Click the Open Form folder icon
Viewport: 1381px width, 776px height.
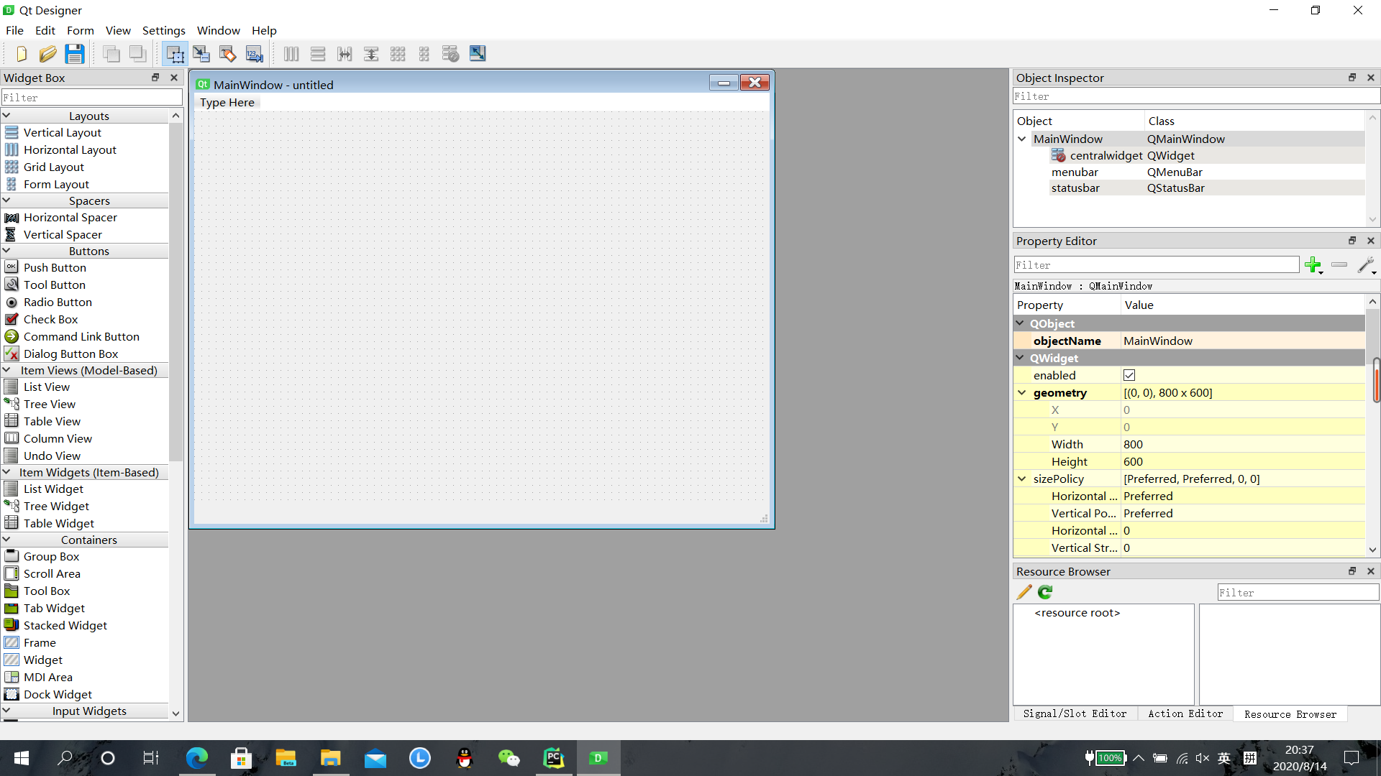(47, 54)
